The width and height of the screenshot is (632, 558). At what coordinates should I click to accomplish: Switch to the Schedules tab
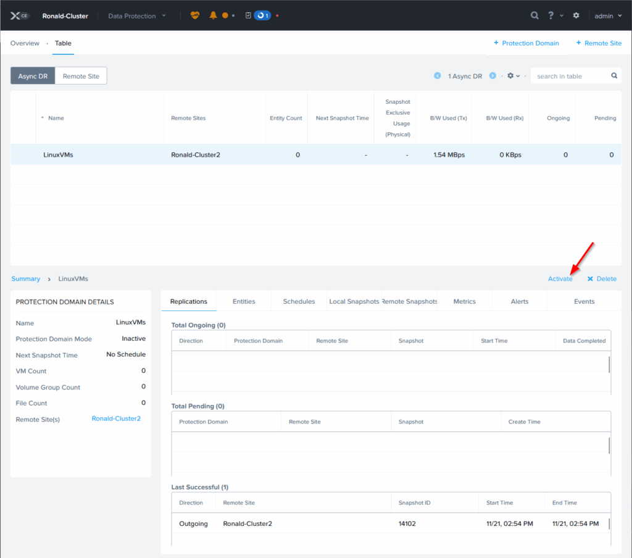299,301
